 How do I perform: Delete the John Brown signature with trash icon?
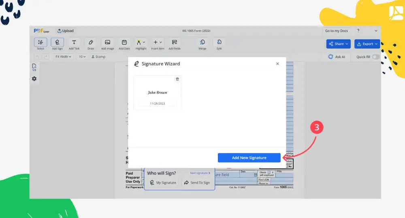[x=177, y=79]
